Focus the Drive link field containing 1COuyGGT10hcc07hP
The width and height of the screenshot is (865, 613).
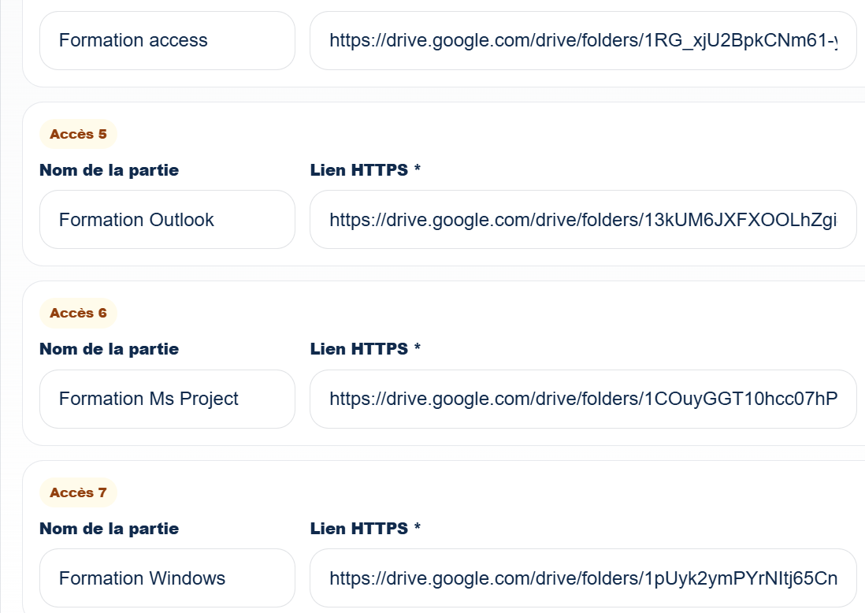(x=583, y=399)
